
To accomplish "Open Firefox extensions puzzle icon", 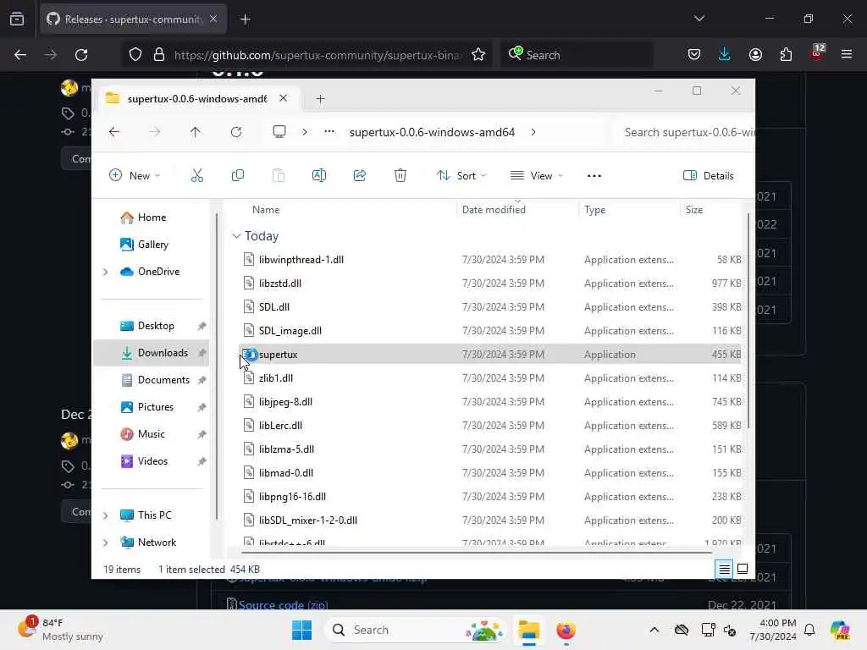I will click(x=786, y=54).
